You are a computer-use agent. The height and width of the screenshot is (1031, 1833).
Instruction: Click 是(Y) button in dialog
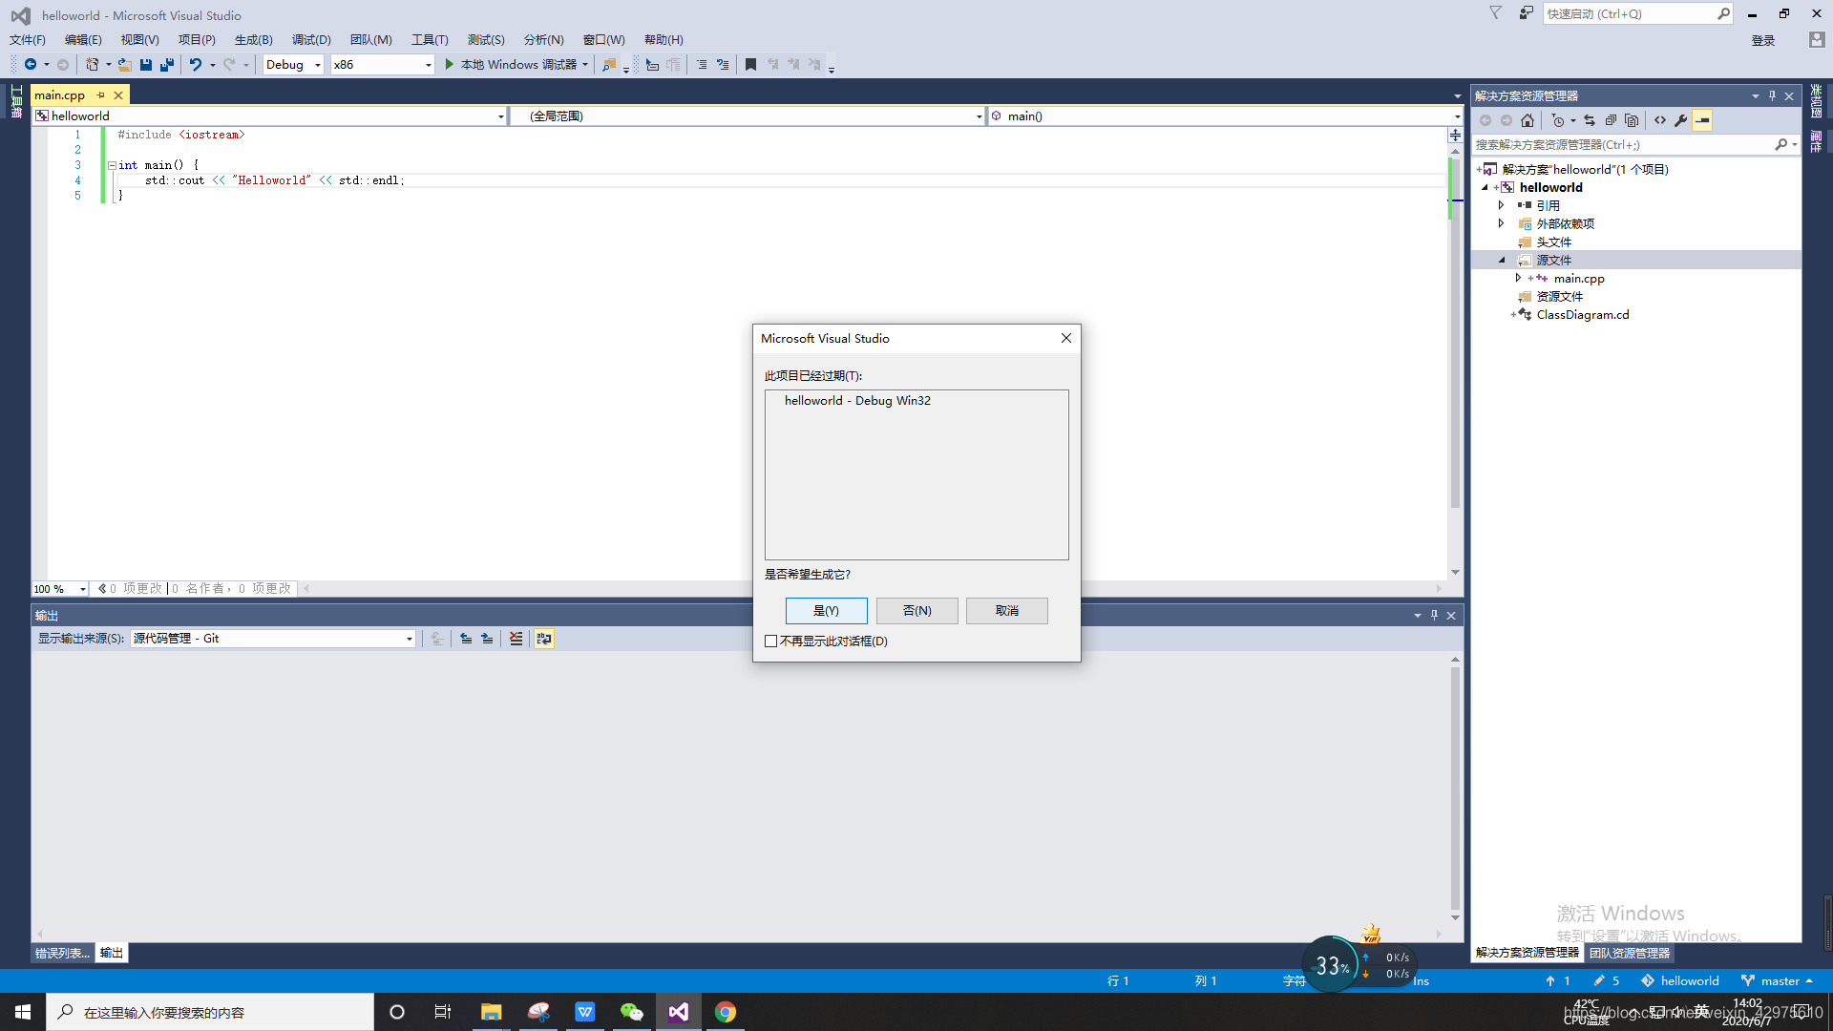click(x=827, y=611)
